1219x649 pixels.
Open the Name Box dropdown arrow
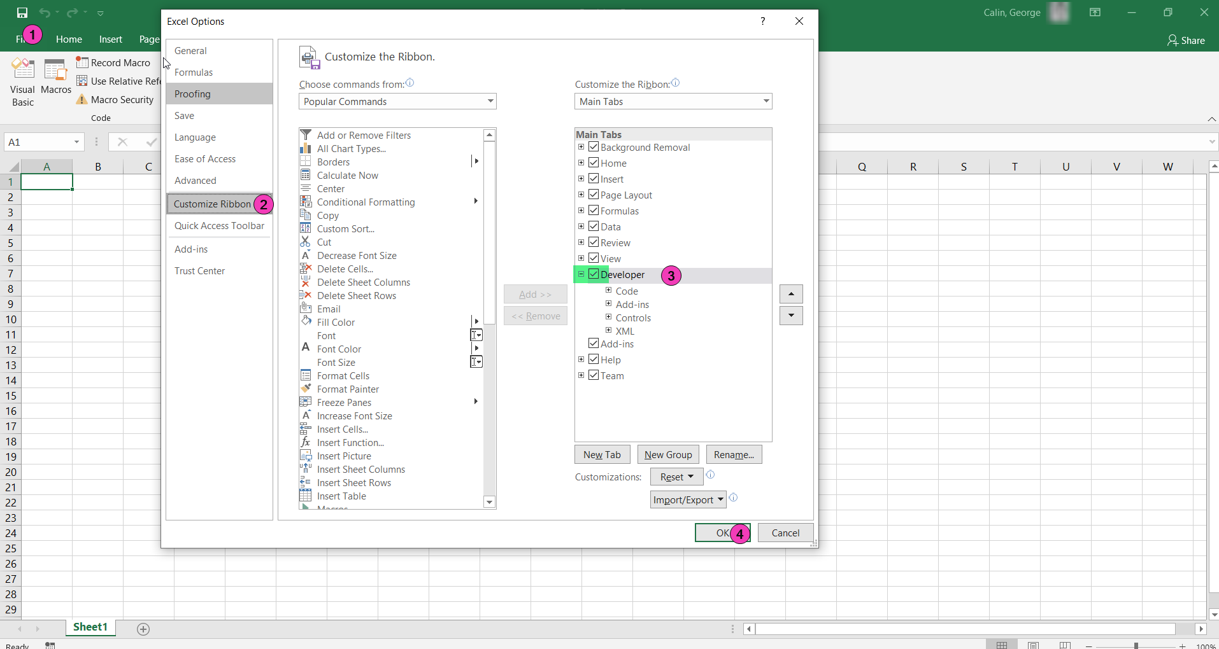point(76,142)
